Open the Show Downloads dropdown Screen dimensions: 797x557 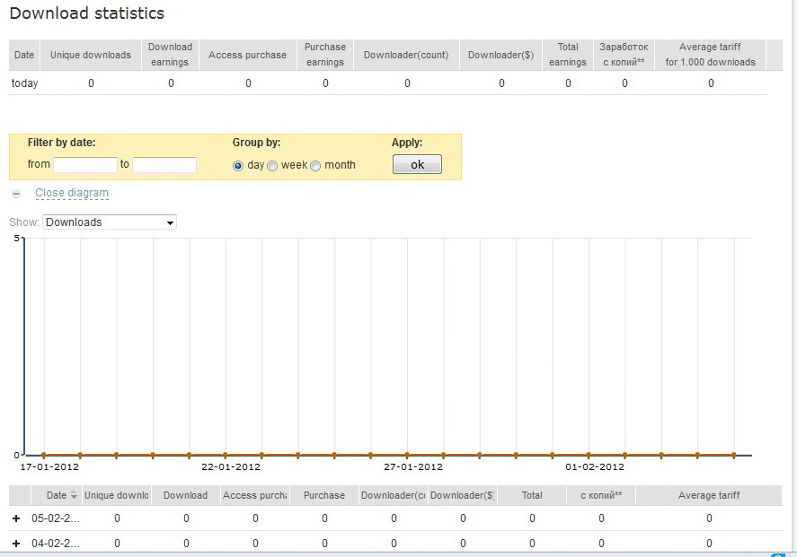click(x=110, y=222)
